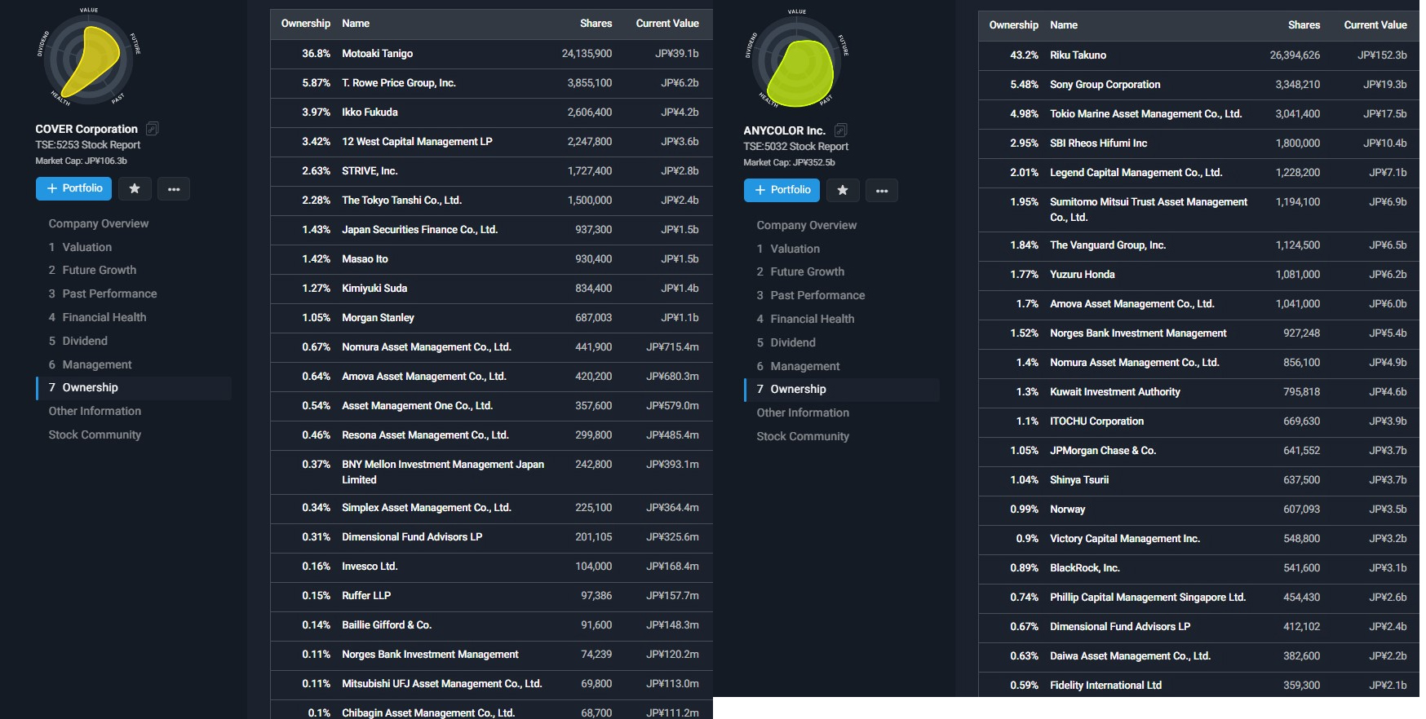
Task: Sort COVER table by Shares column header
Action: click(x=596, y=24)
